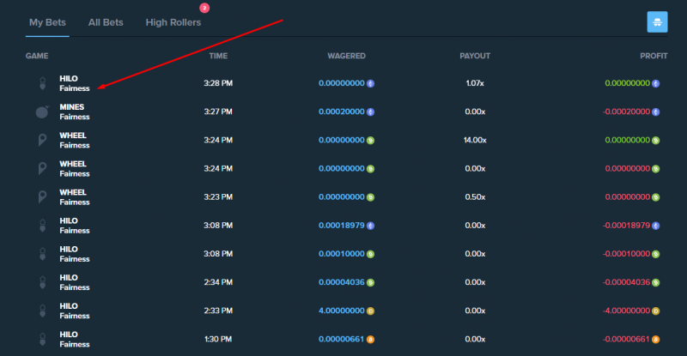Click the HILO icon in the 1:30 PM row
Screen dimensions: 687x356
[42, 340]
